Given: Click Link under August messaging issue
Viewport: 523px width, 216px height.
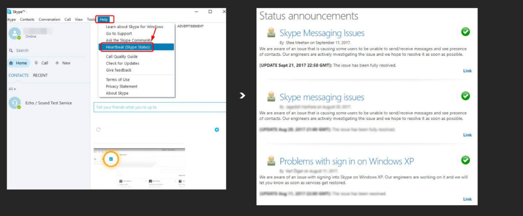Looking at the screenshot, I should pos(467,135).
